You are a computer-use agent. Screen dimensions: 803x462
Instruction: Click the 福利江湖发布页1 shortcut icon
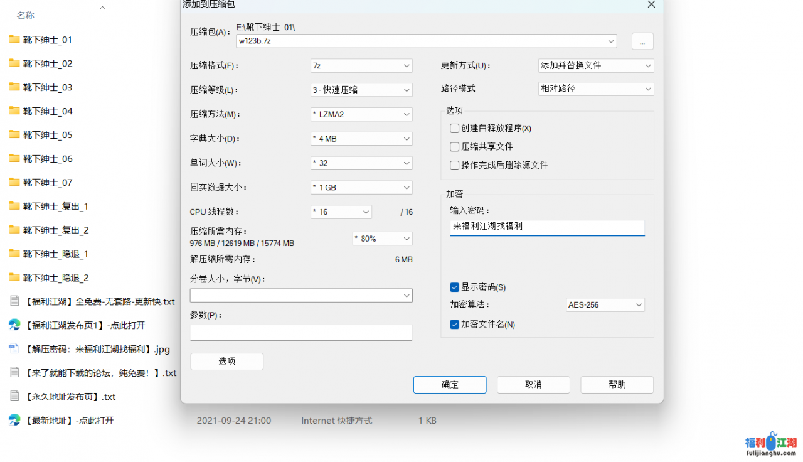tap(14, 325)
